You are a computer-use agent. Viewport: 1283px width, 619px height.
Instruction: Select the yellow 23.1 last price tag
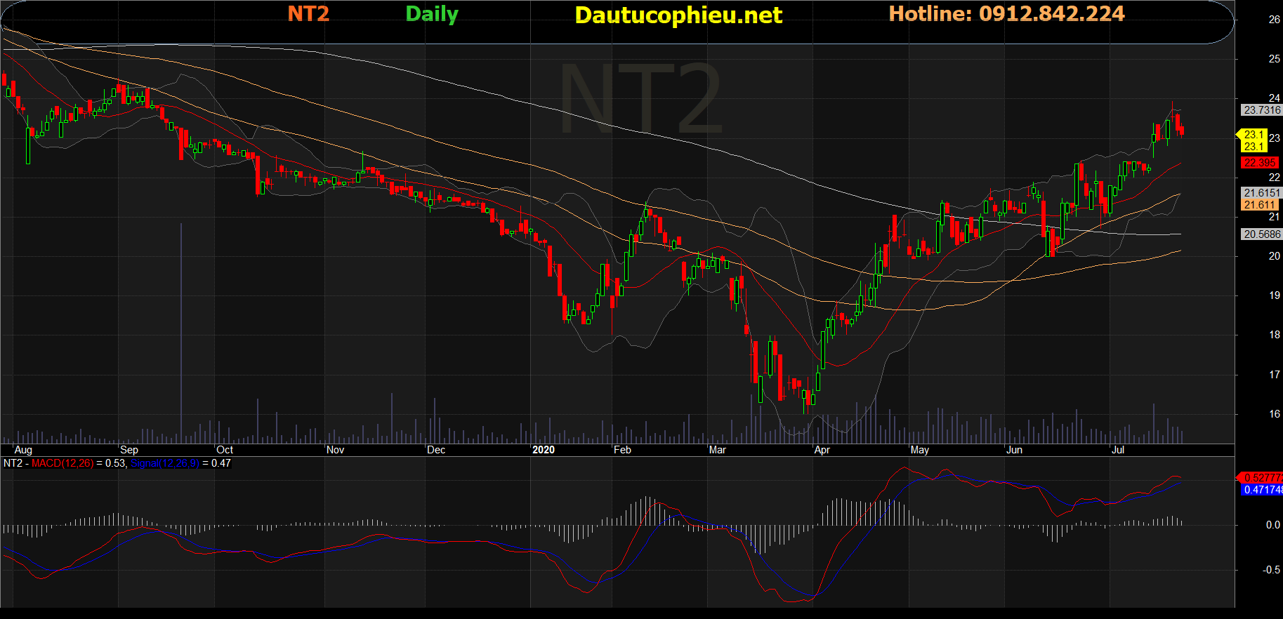(x=1254, y=135)
